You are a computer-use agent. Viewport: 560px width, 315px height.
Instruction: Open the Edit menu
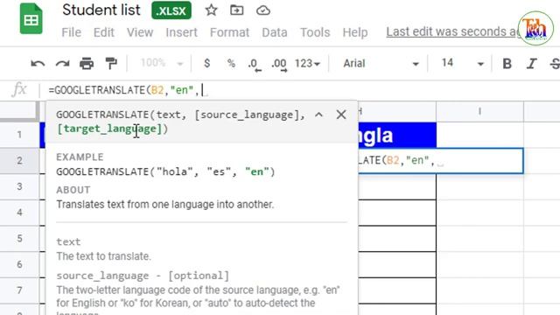pyautogui.click(x=104, y=32)
